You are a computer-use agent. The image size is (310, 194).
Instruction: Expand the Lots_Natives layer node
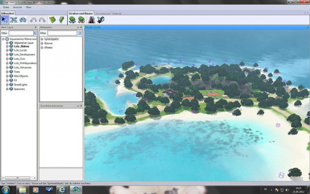tap(7, 47)
